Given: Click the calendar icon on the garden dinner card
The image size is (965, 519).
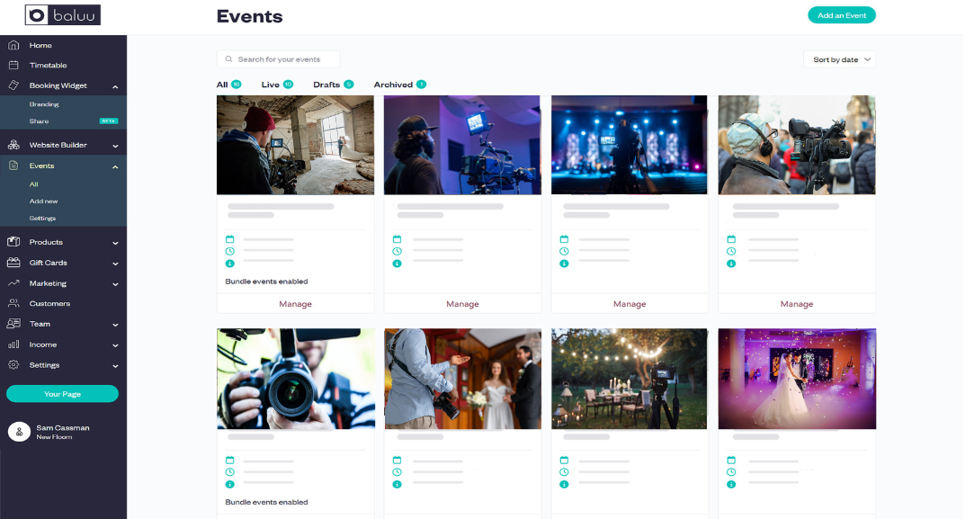Looking at the screenshot, I should 565,460.
